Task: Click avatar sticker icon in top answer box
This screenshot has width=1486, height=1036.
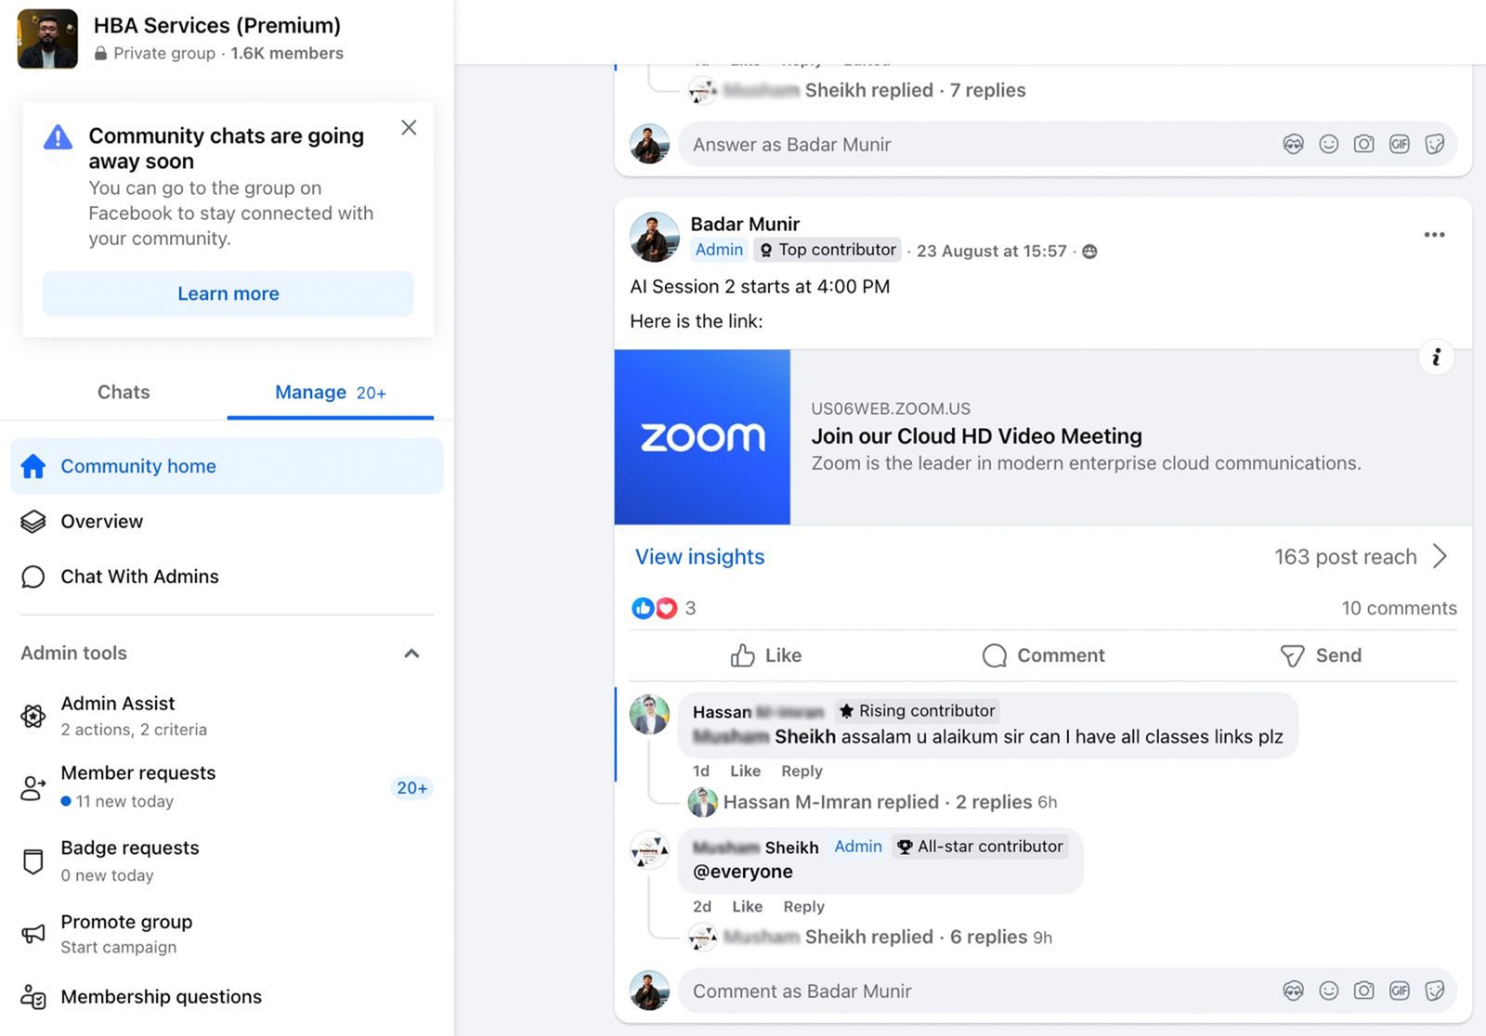Action: (x=1293, y=144)
